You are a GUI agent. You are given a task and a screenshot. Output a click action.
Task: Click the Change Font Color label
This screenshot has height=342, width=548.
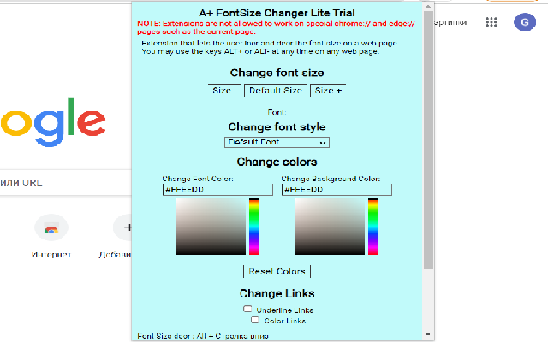[198, 179]
